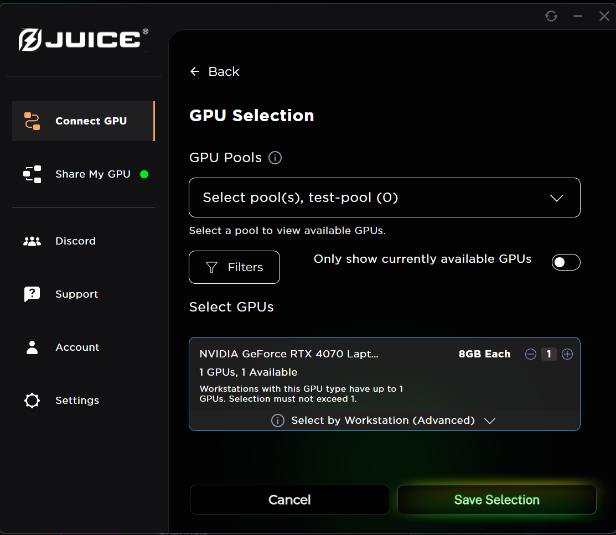
Task: Click the refresh icon in title bar
Action: click(551, 16)
